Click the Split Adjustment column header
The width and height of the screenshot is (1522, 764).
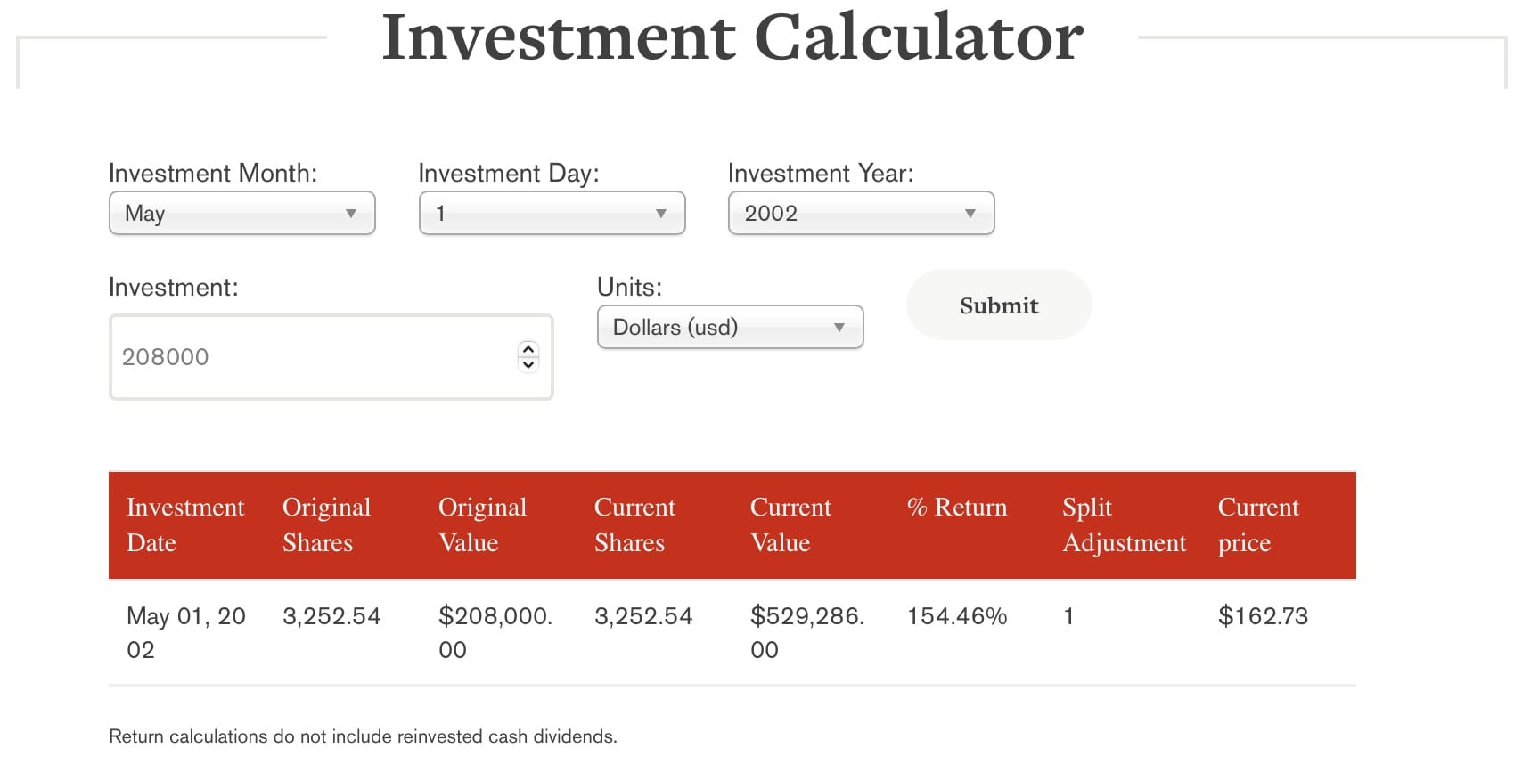point(1124,524)
